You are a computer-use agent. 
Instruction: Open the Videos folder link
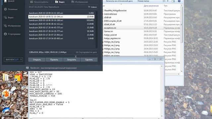pyautogui.click(x=92, y=7)
